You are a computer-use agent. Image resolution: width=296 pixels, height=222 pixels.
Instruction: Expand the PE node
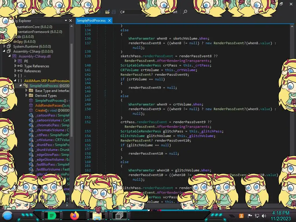coord(15,61)
